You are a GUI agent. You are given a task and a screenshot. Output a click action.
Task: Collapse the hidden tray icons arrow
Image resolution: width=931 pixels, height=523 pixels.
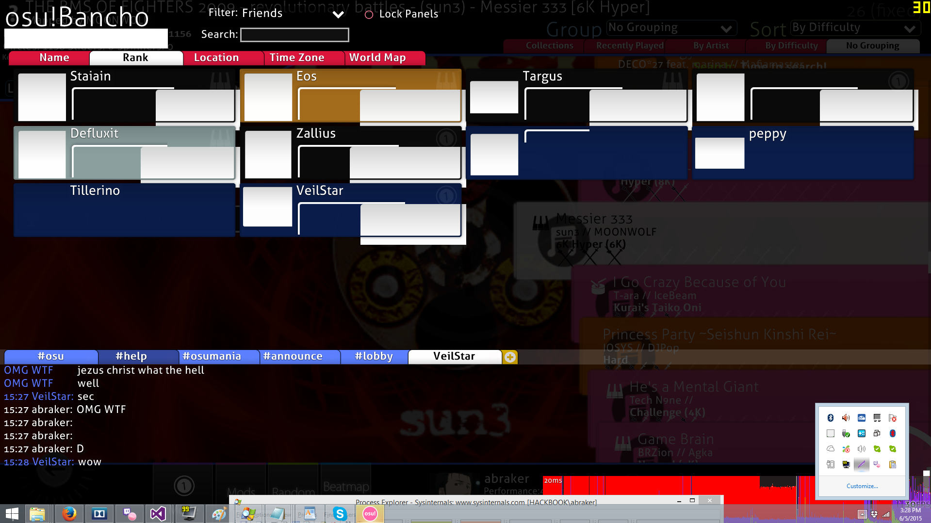(862, 514)
